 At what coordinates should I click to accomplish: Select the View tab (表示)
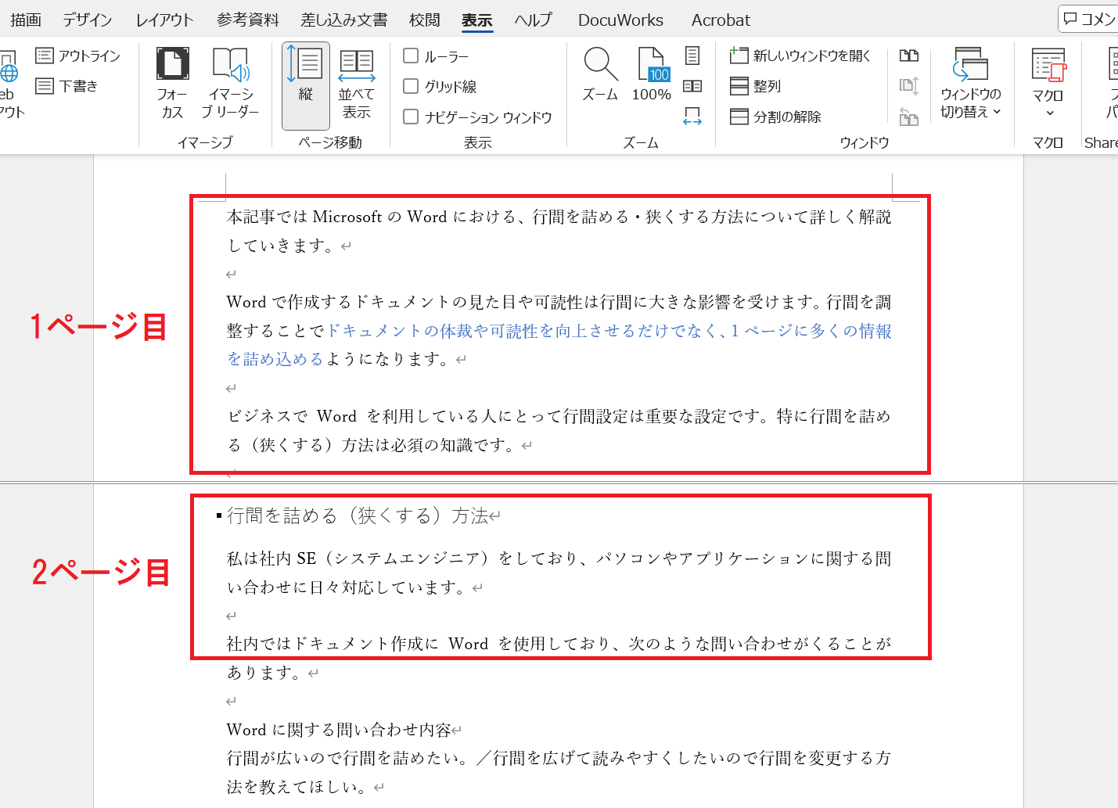pyautogui.click(x=477, y=20)
